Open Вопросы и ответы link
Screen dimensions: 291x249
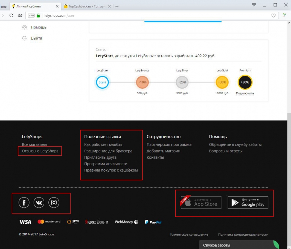(226, 151)
